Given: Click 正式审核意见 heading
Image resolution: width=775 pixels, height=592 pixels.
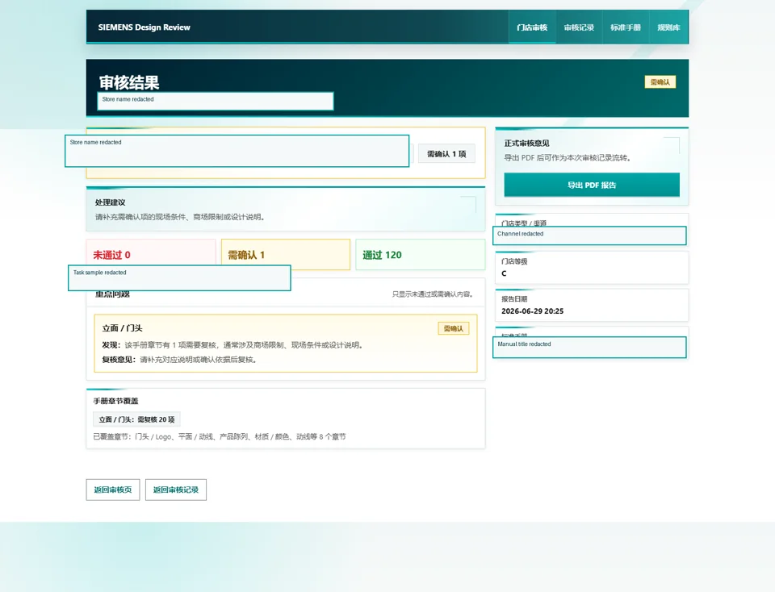Looking at the screenshot, I should [x=526, y=144].
